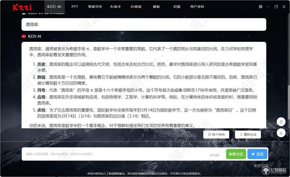Open the 模板 tab
The height and width of the screenshot is (177, 290).
point(156,7)
